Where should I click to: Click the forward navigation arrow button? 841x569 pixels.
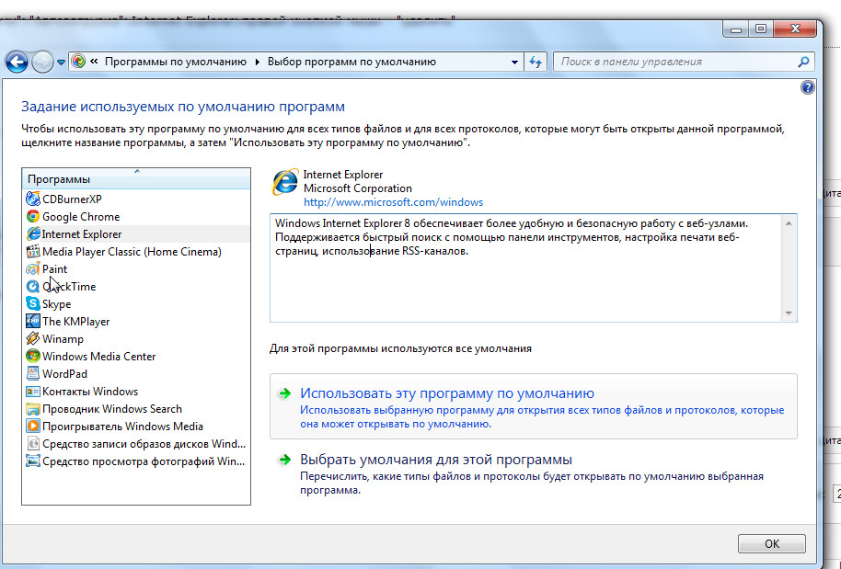(x=42, y=63)
